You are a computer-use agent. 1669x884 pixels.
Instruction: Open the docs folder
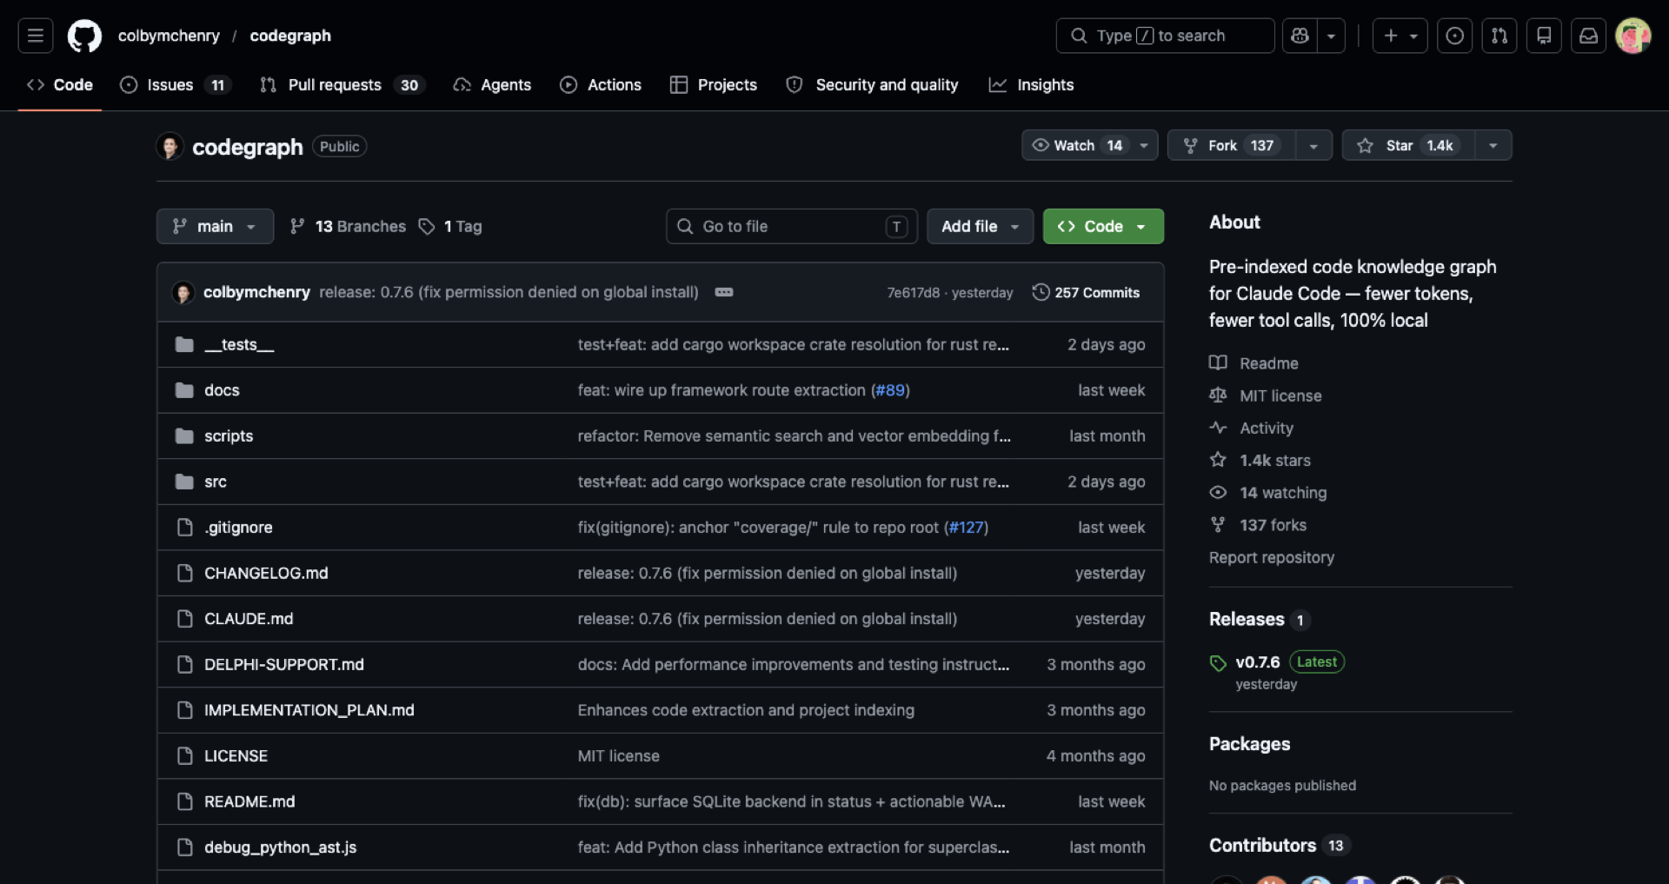222,390
